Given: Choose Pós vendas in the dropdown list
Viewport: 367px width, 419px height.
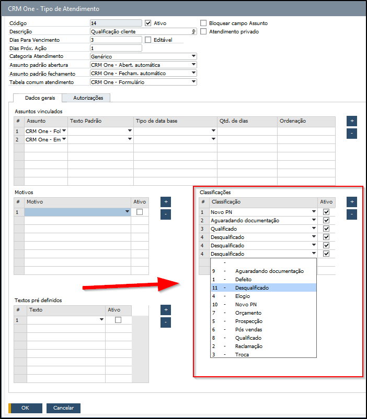Looking at the screenshot, I should pos(249,329).
